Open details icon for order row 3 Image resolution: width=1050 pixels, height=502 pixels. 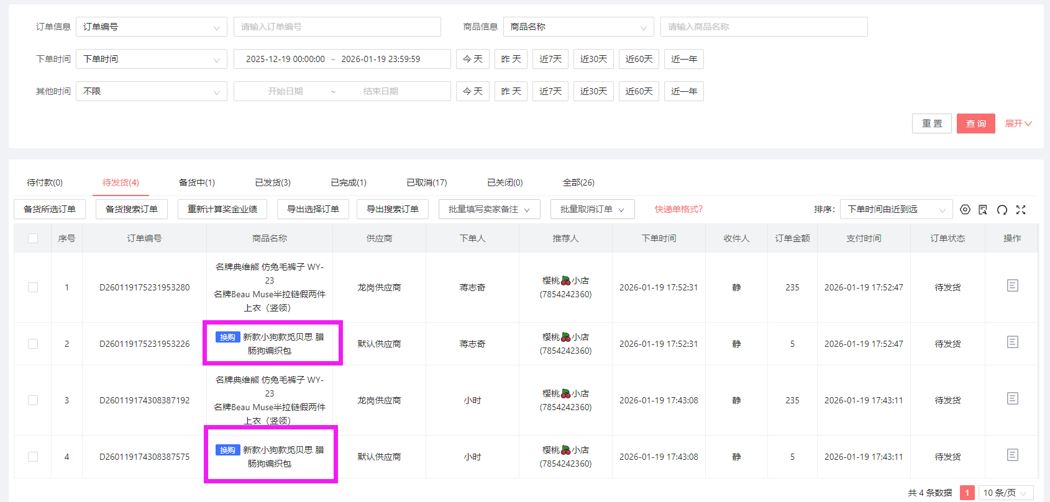[1012, 398]
